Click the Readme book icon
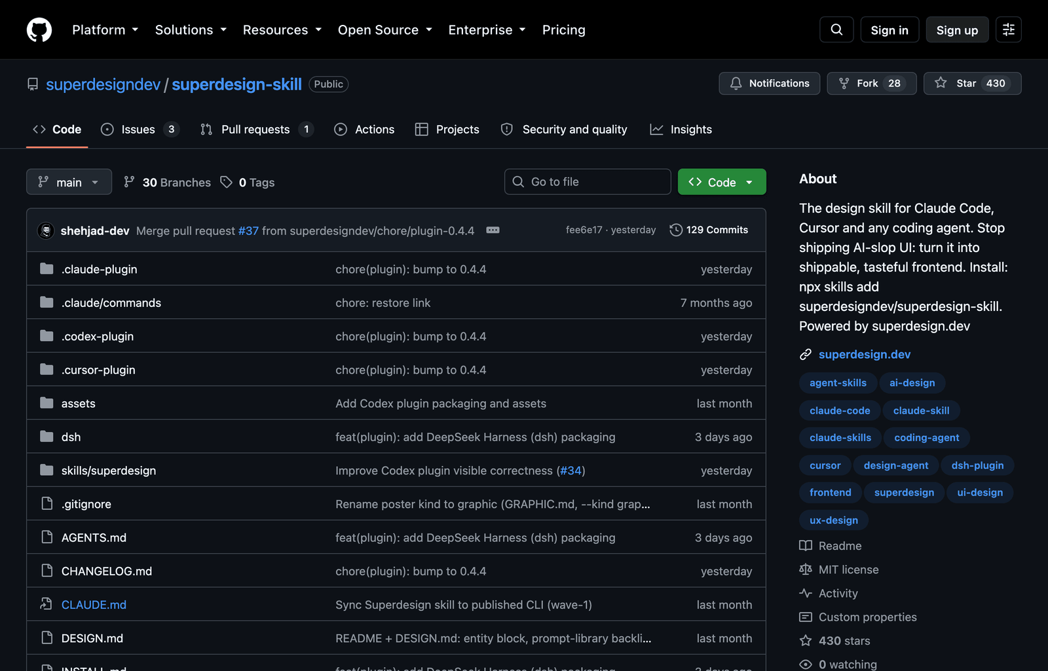 (806, 546)
